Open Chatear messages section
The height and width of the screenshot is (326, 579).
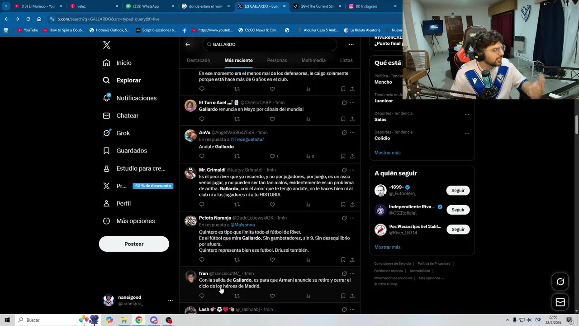coord(120,115)
